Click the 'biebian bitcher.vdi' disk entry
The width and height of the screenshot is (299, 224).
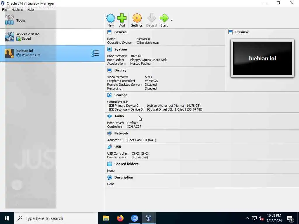[173, 106]
